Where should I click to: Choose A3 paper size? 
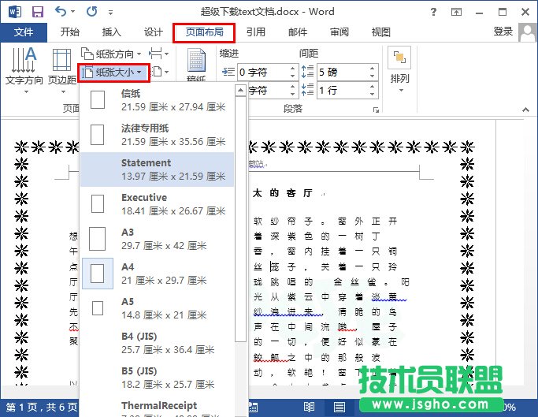(158, 239)
